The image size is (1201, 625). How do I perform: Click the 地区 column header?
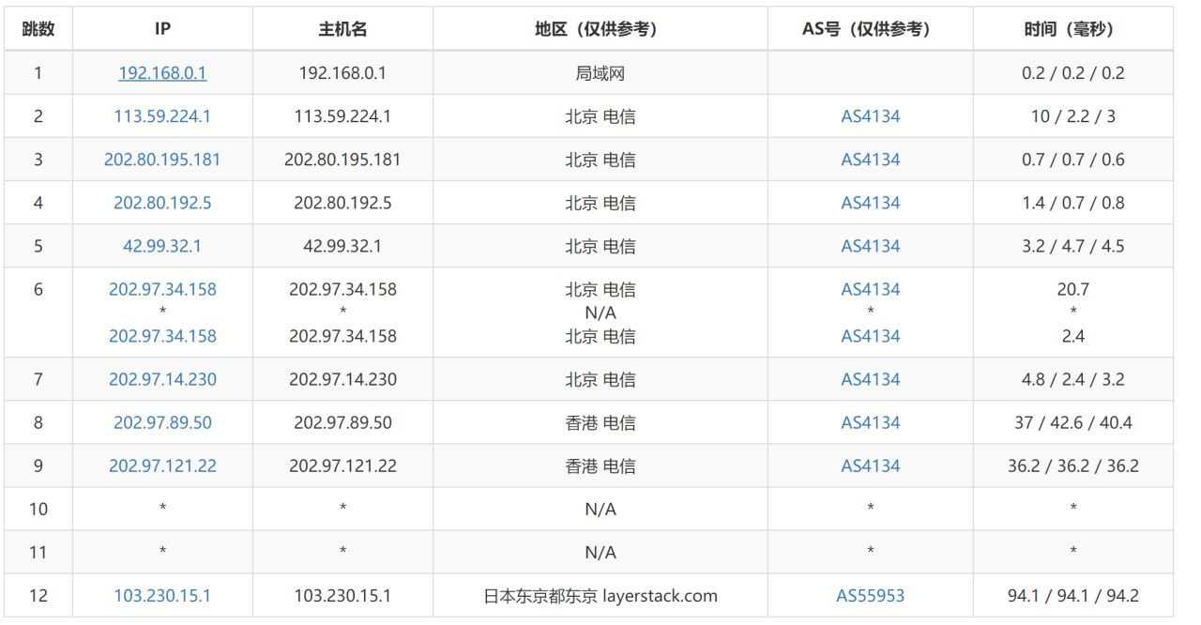tap(600, 29)
